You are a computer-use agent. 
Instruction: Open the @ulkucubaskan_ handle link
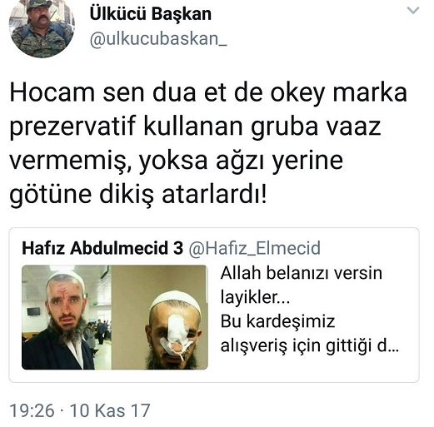pyautogui.click(x=158, y=39)
